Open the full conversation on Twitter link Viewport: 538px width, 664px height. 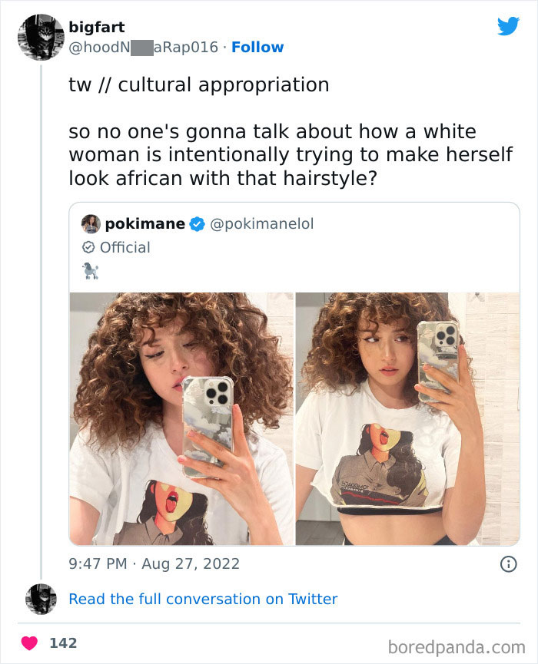[x=203, y=599]
